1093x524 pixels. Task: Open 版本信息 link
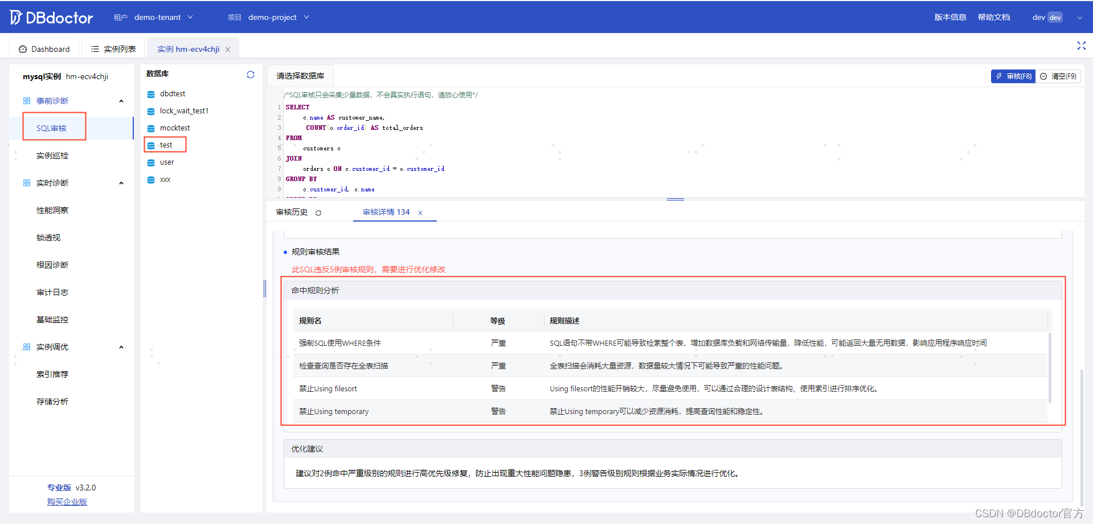pyautogui.click(x=950, y=18)
